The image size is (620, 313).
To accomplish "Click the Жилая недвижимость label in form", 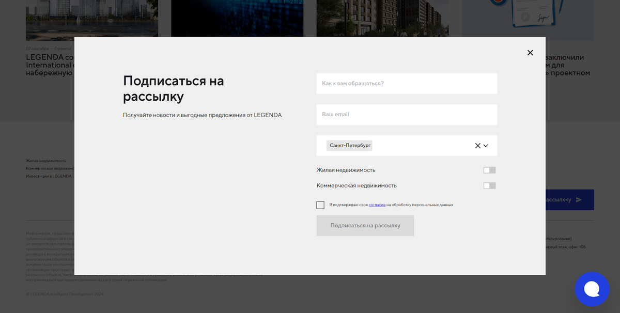I will click(x=346, y=170).
